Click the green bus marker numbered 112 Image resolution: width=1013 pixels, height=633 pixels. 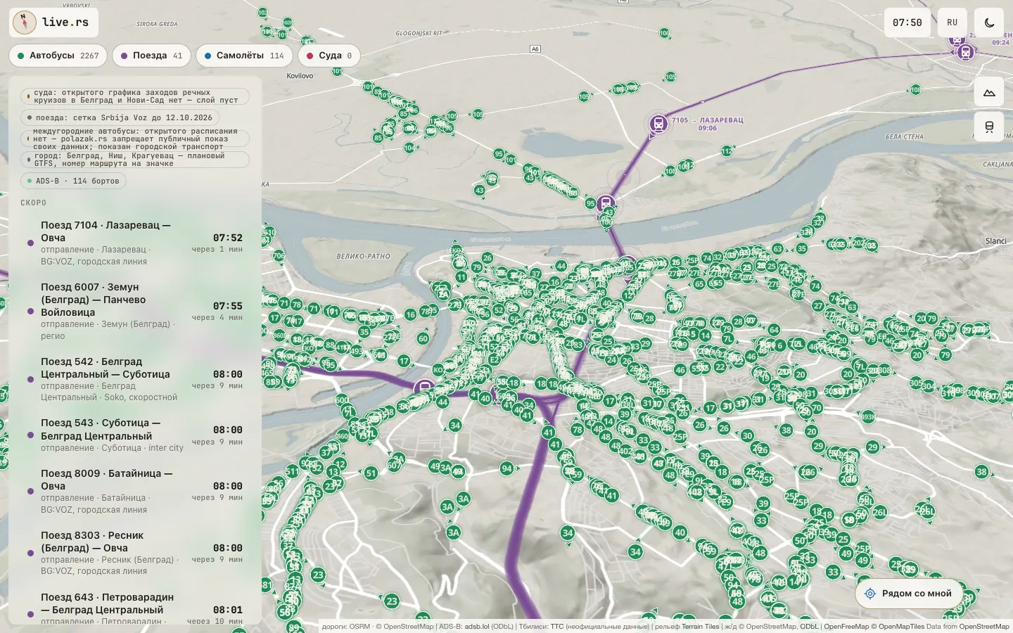pos(727,151)
